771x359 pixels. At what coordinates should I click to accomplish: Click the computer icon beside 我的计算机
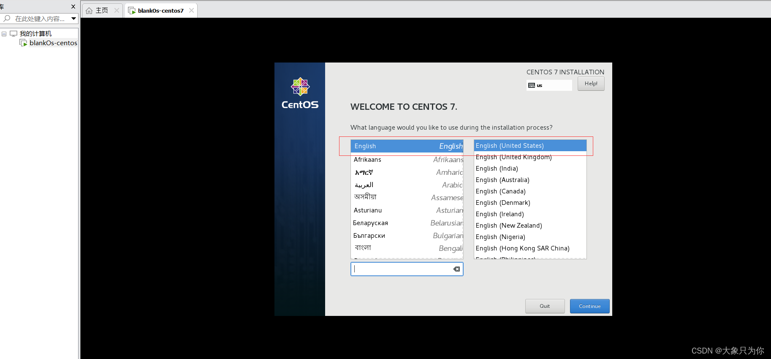14,33
